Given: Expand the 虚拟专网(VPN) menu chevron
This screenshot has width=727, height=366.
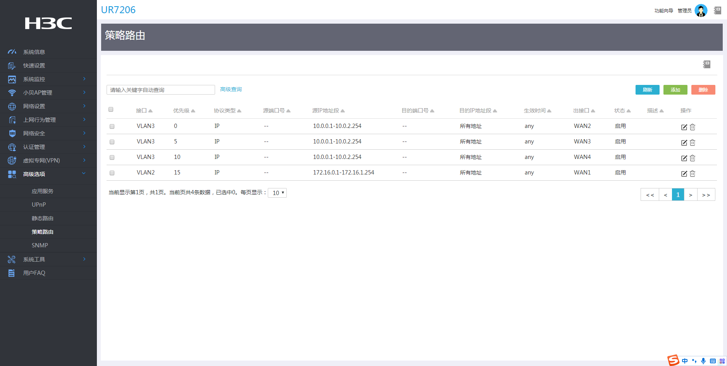Looking at the screenshot, I should click(84, 160).
